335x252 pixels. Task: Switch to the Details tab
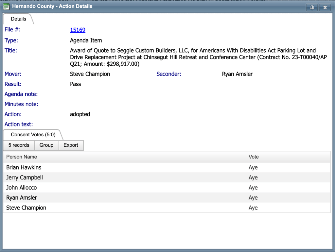pyautogui.click(x=18, y=19)
